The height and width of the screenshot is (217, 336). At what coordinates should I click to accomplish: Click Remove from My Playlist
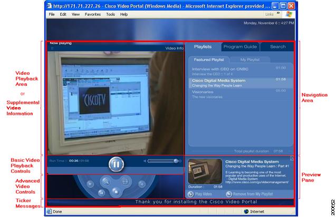point(249,194)
